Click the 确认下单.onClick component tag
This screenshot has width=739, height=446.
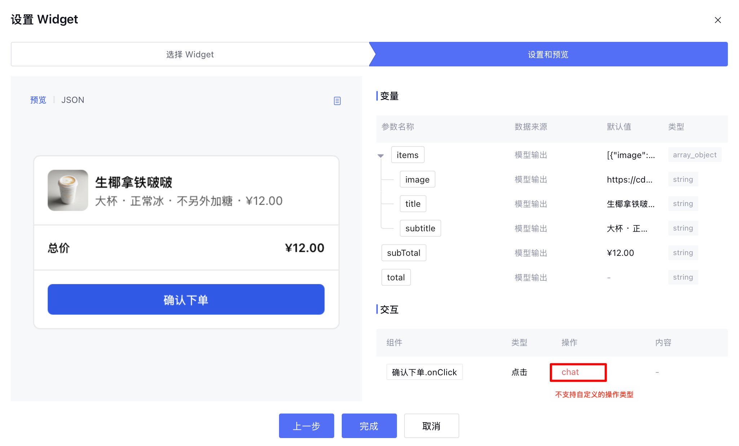coord(424,372)
